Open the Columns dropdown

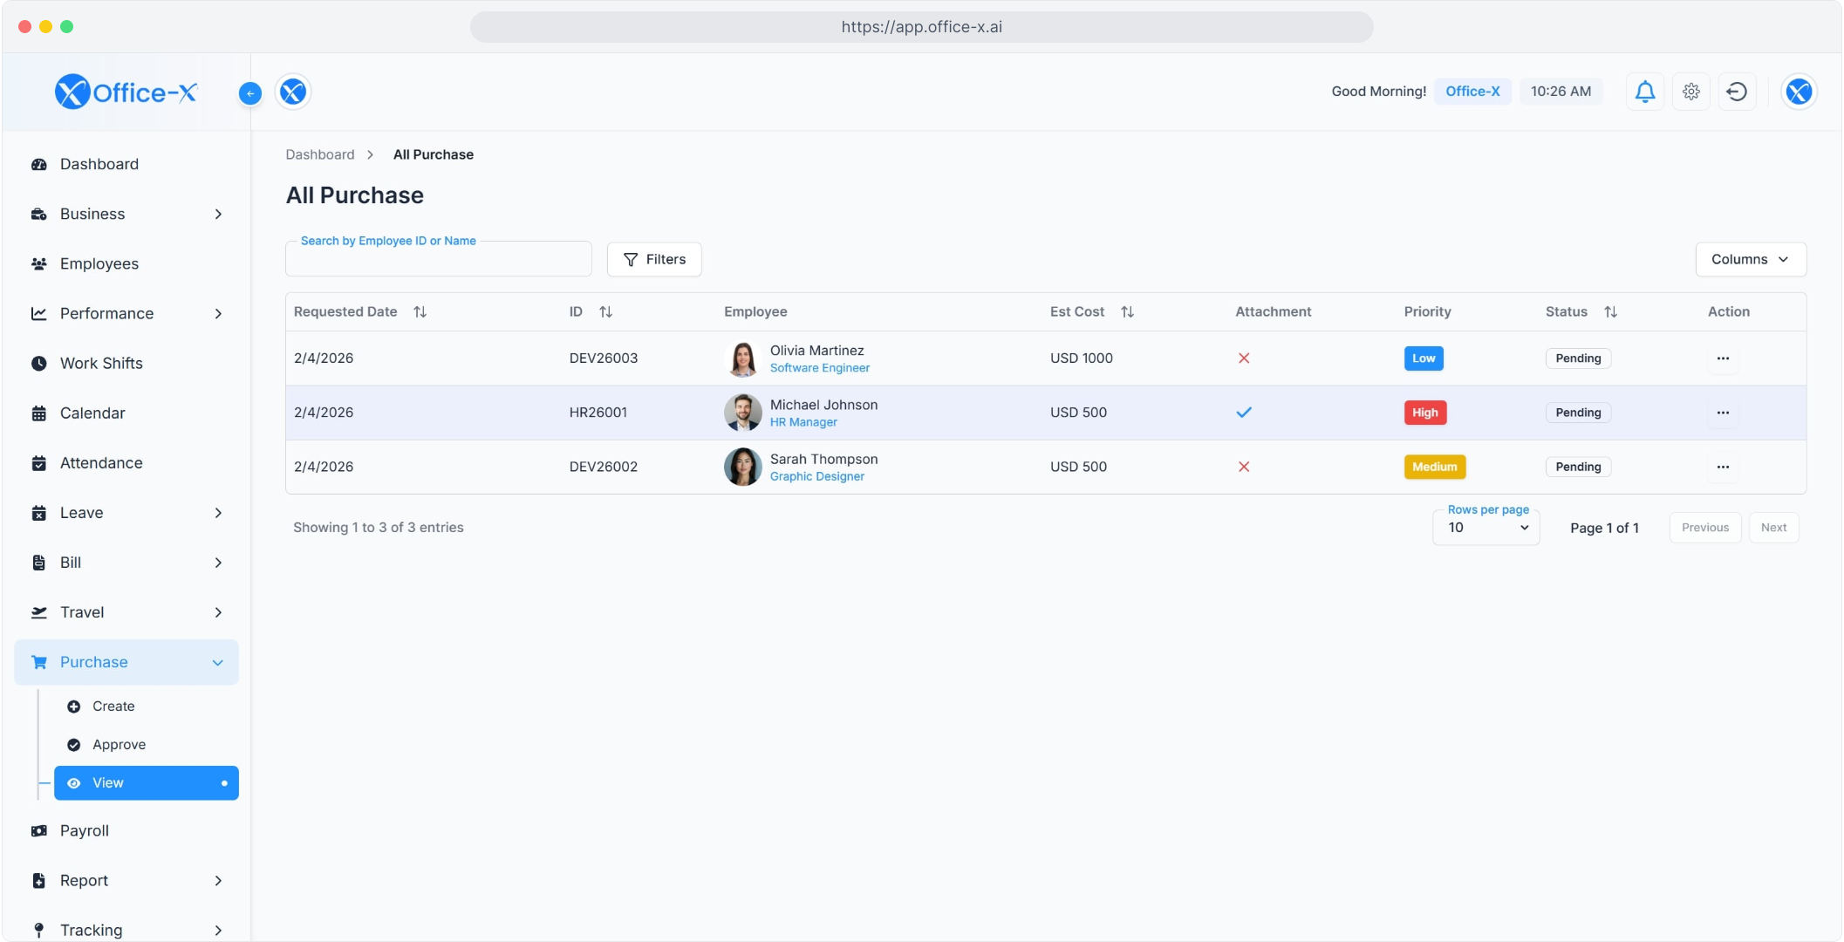pos(1750,260)
